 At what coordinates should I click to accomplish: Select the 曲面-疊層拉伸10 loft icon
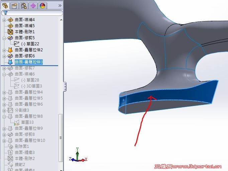(x=10, y=141)
